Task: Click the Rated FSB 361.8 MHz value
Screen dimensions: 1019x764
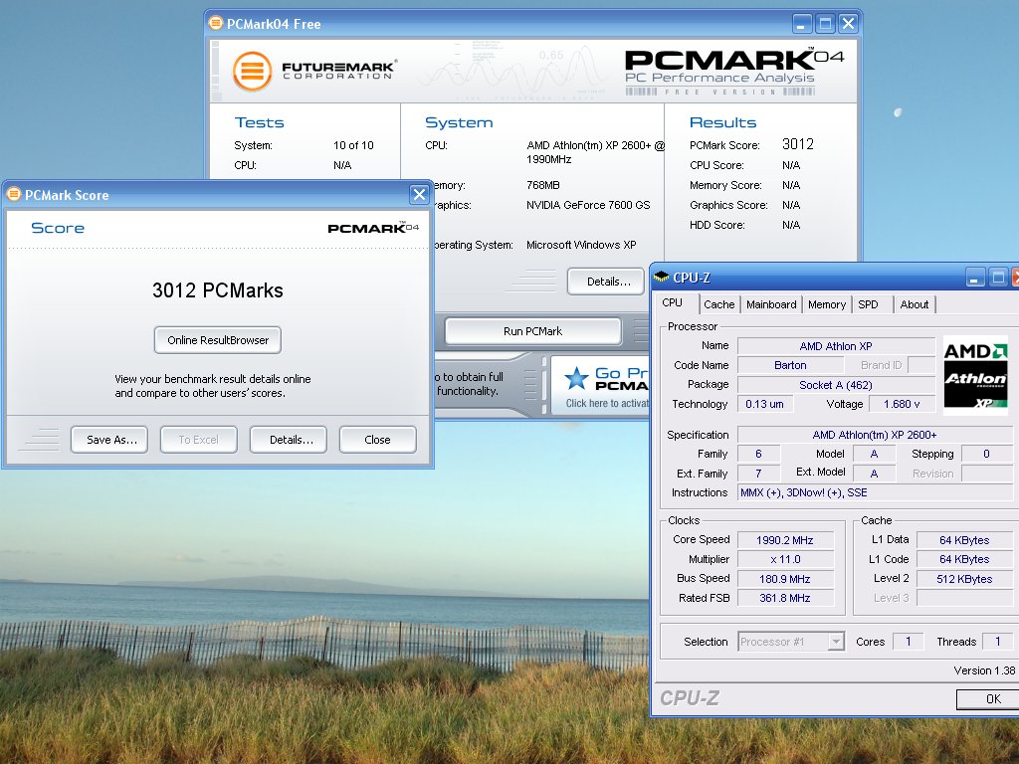Action: pos(785,598)
